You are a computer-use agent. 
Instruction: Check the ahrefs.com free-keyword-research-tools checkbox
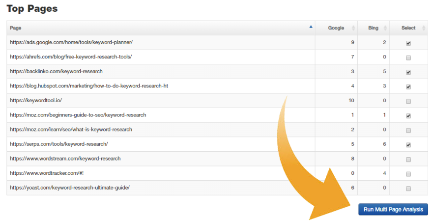pos(408,57)
